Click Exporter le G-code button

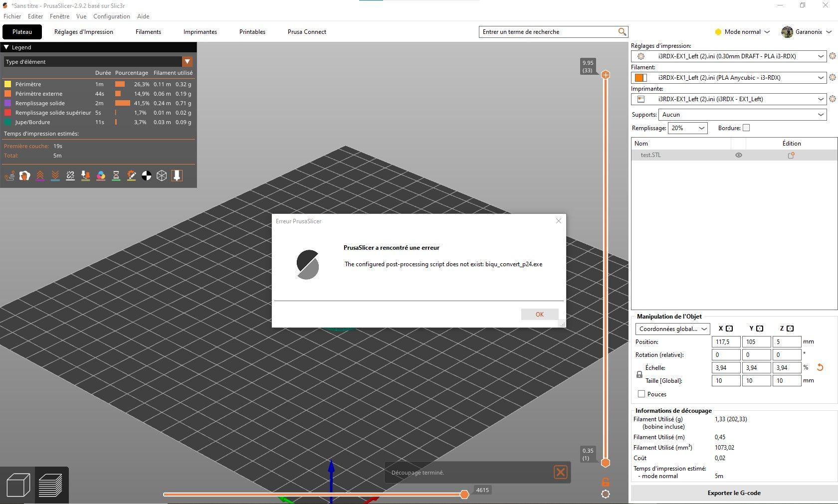tap(734, 493)
